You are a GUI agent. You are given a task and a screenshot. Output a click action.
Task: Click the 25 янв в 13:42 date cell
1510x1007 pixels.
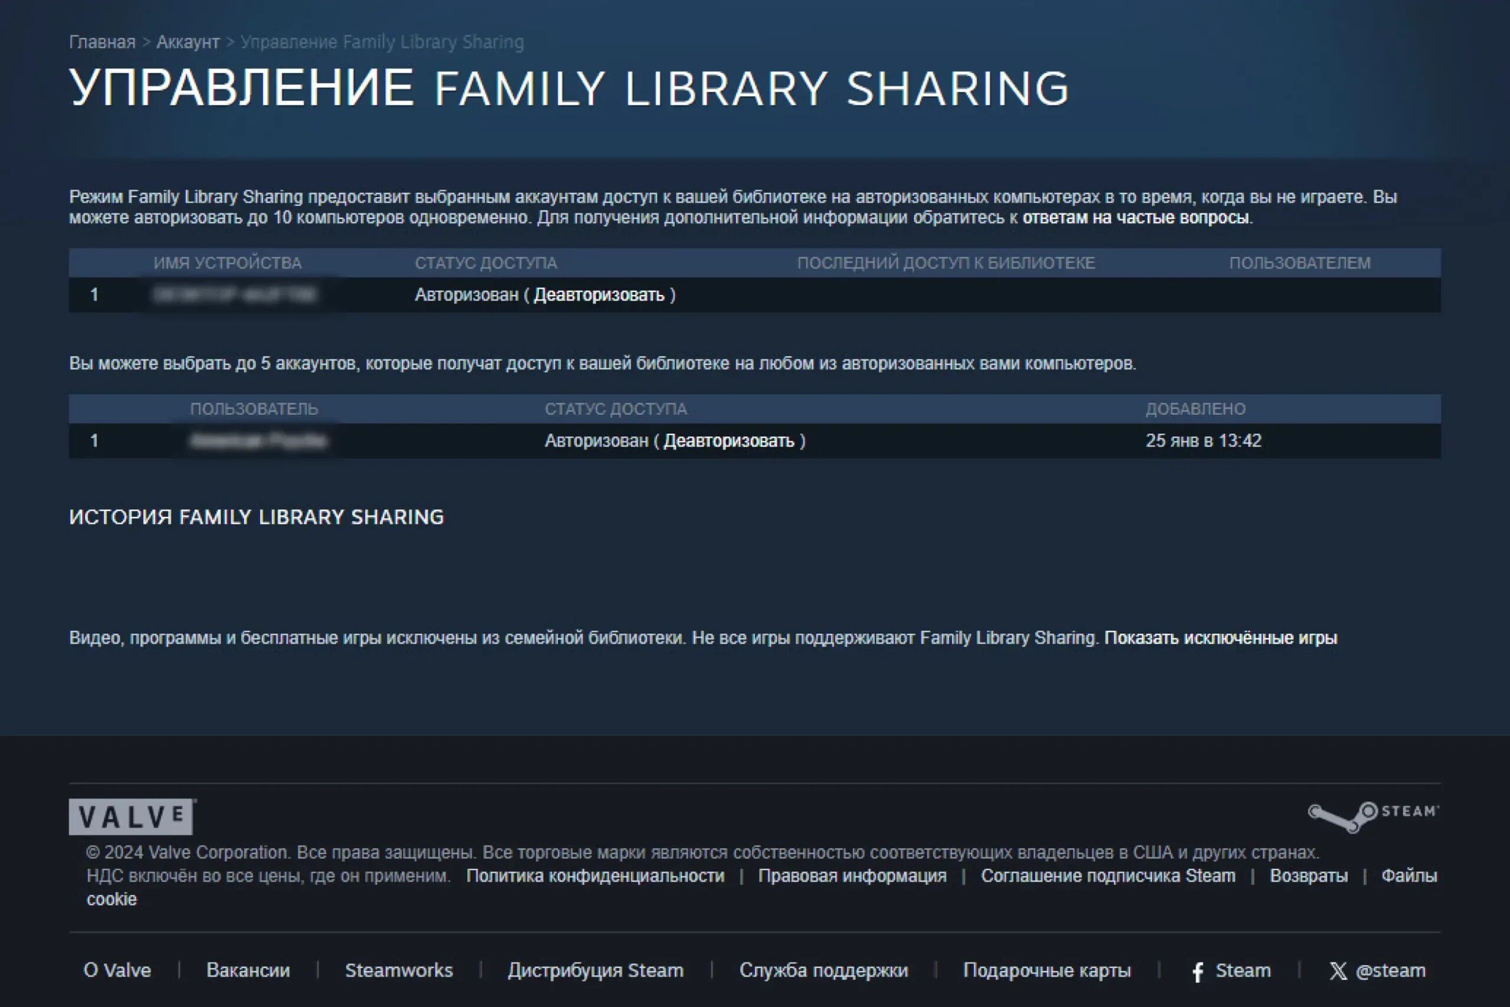coord(1203,441)
